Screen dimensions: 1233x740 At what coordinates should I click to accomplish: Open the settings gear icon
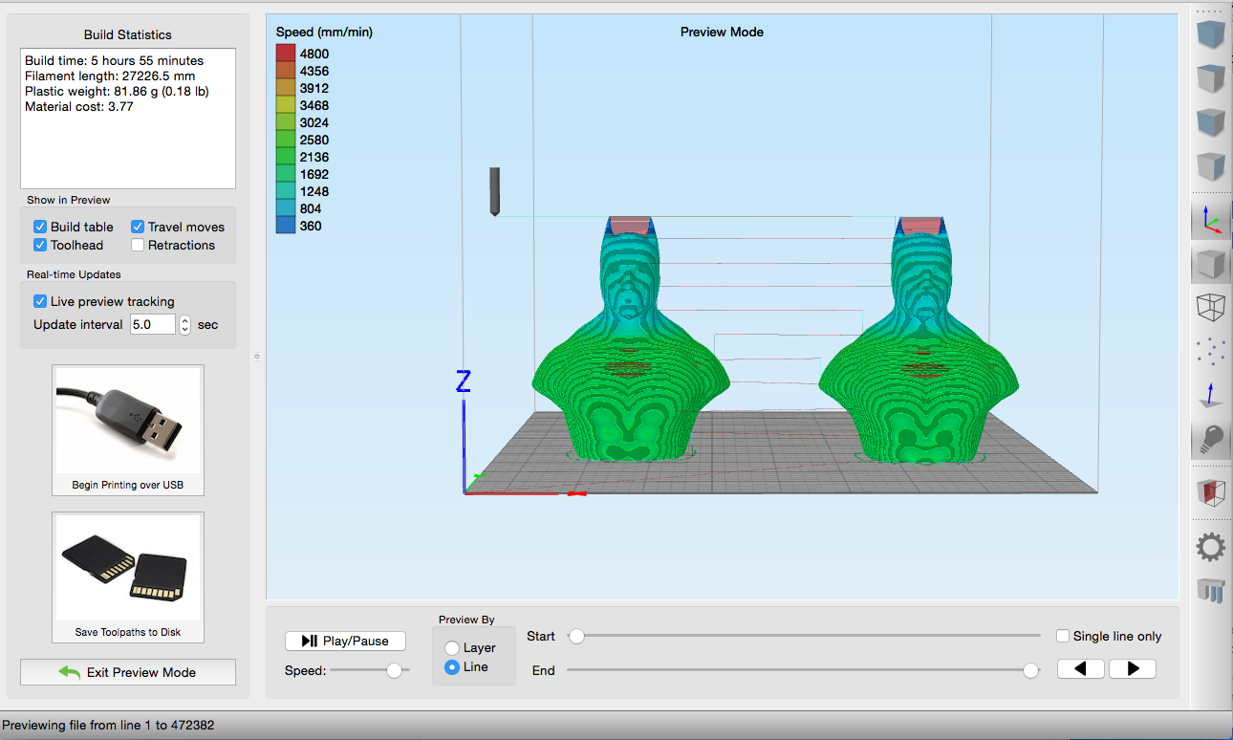(1211, 548)
